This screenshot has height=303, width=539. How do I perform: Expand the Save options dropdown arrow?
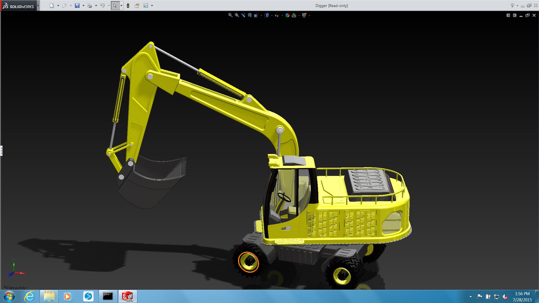click(83, 6)
